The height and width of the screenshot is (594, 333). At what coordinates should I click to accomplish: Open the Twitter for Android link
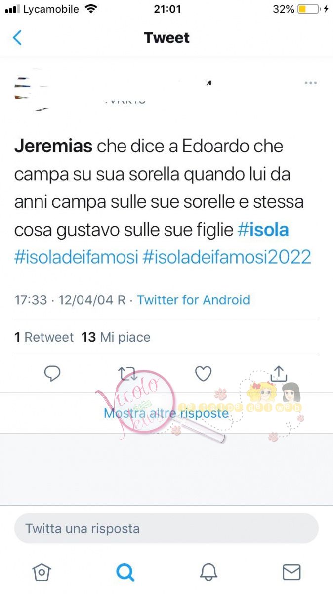(194, 300)
